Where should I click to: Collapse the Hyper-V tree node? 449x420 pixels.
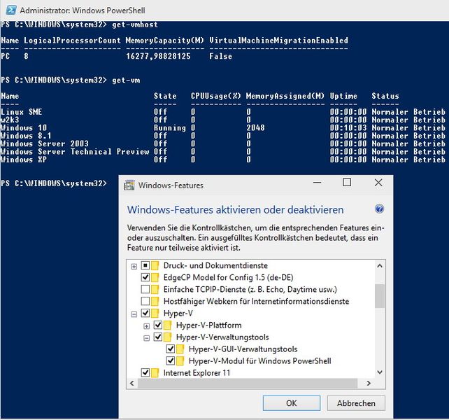[x=134, y=314]
